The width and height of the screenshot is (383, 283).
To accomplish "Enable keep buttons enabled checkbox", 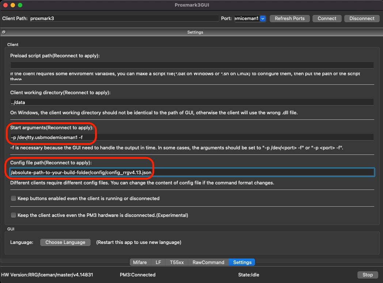I will [14, 199].
